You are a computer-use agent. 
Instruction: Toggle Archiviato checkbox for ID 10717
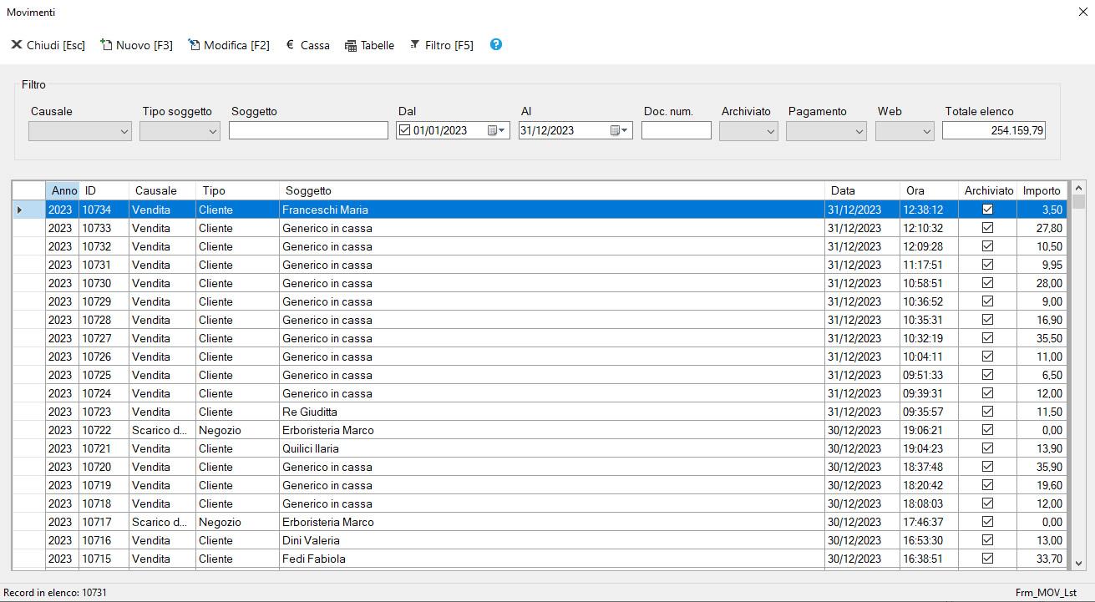[x=987, y=522]
